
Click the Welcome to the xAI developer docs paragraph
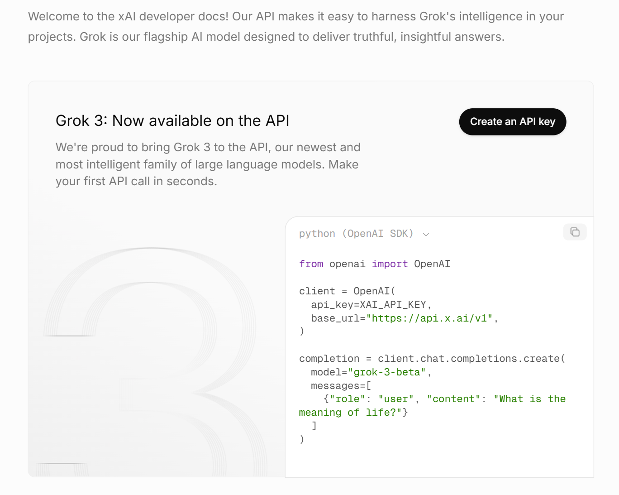click(x=296, y=26)
